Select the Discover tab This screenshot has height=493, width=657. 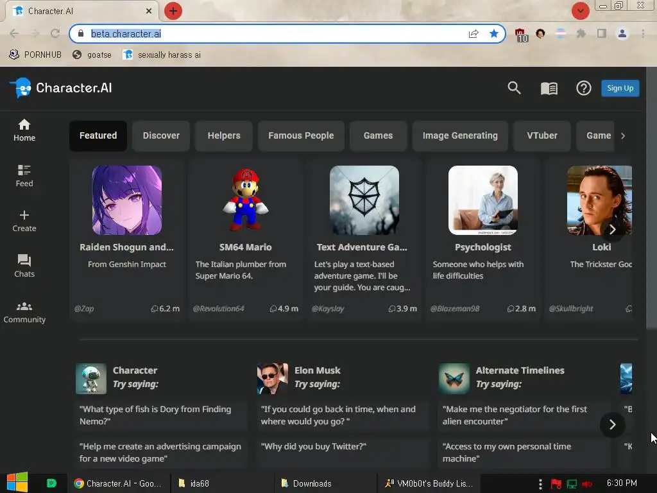pos(161,136)
